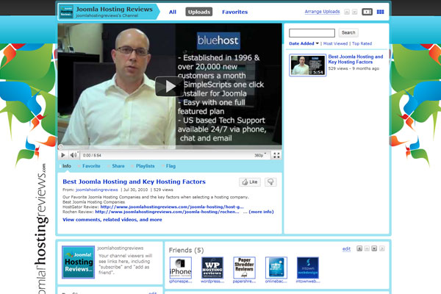The height and width of the screenshot is (294, 441).
Task: Open the Flag tab below the video
Action: coord(171,166)
